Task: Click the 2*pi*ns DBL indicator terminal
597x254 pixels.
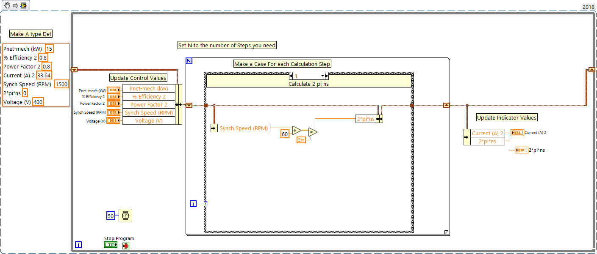Action: pyautogui.click(x=520, y=149)
